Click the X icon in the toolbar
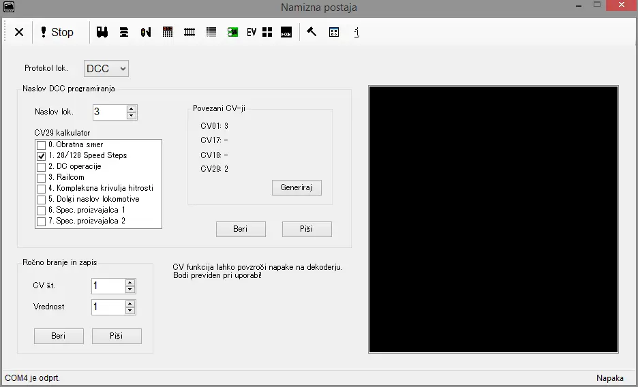This screenshot has height=387, width=638. 19,32
